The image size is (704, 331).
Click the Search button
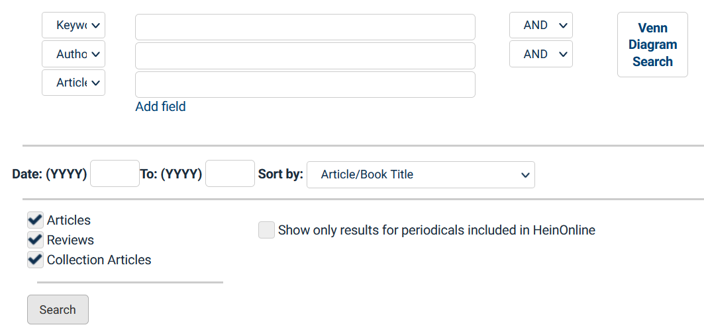(58, 309)
